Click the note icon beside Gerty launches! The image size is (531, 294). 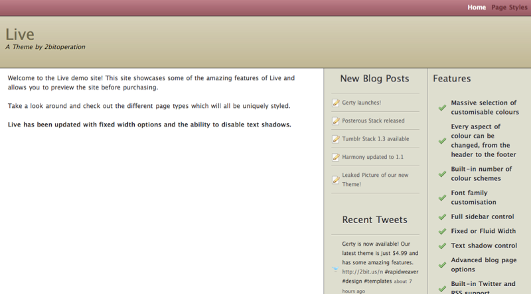(x=336, y=103)
